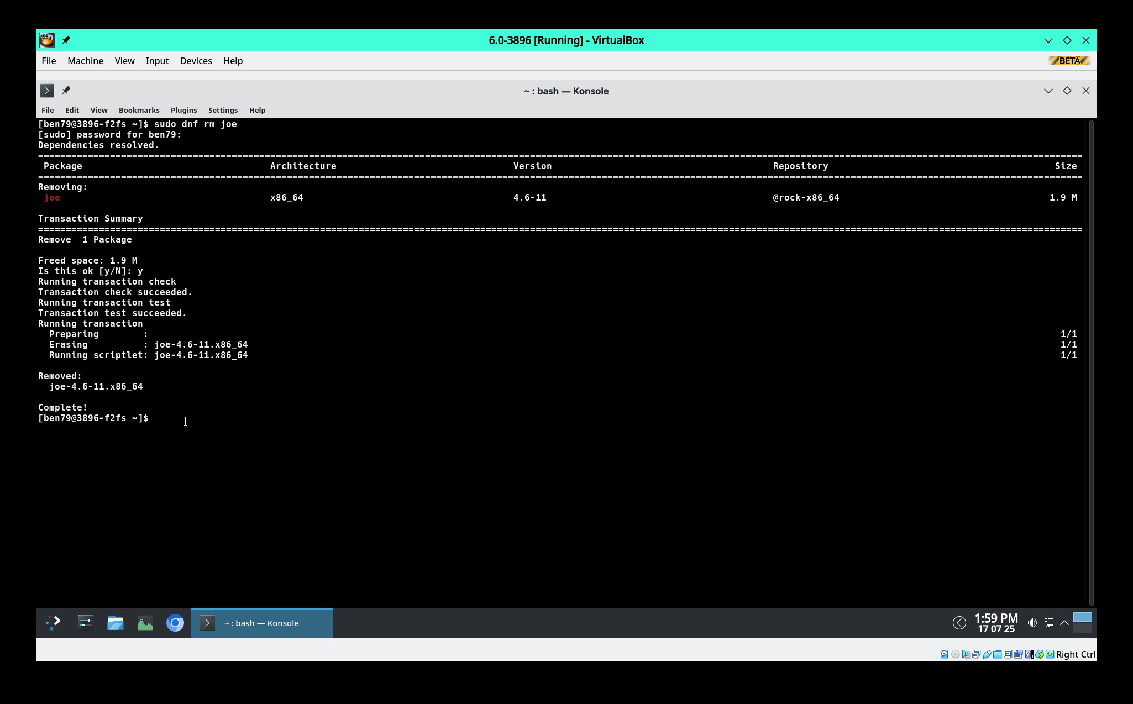Viewport: 1133px width, 704px height.
Task: Switch to second virtual desktop in pager
Action: [x=1082, y=628]
